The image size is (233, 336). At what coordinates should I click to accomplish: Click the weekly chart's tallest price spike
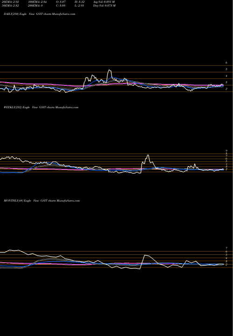(x=148, y=155)
